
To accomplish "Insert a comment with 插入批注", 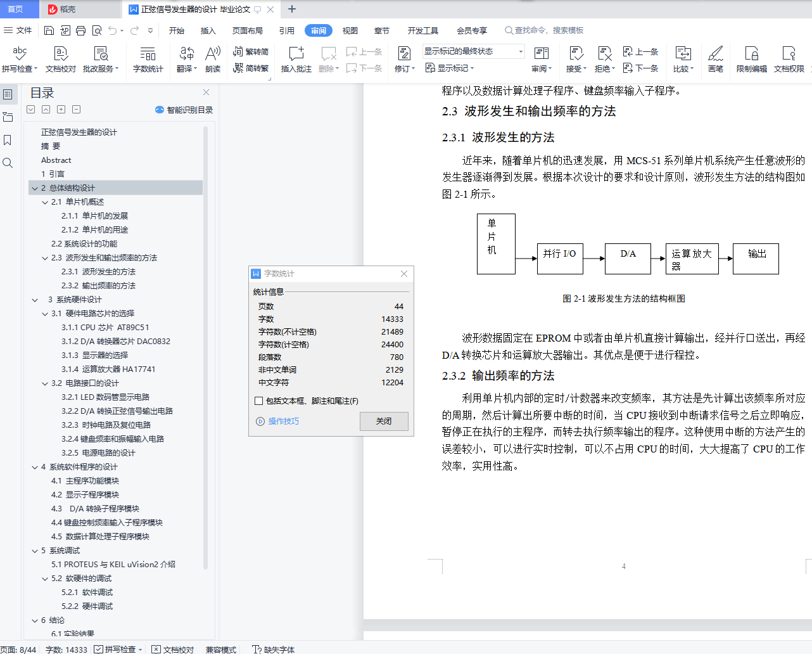I will [296, 60].
